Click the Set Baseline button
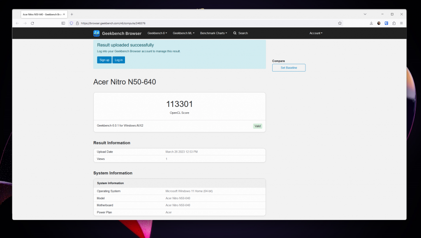The image size is (421, 238). [x=289, y=67]
